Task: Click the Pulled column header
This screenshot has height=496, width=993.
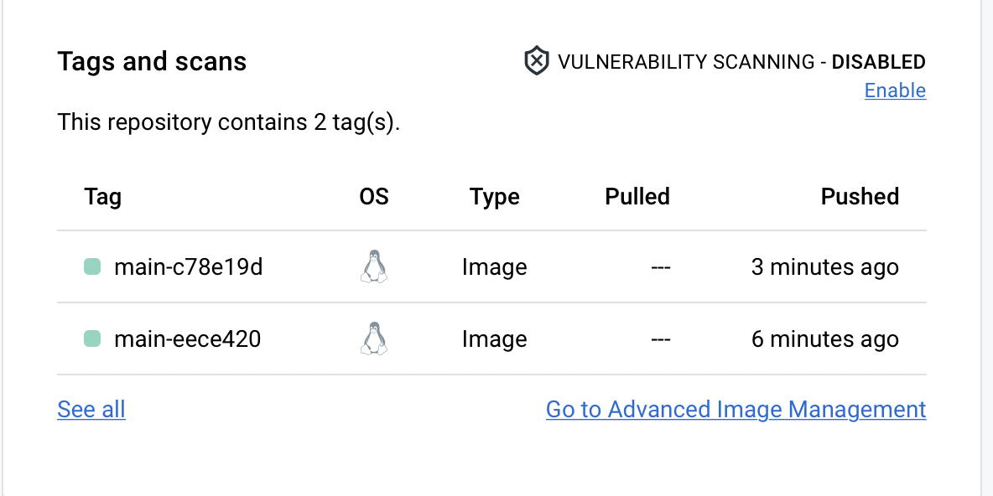Action: point(637,197)
